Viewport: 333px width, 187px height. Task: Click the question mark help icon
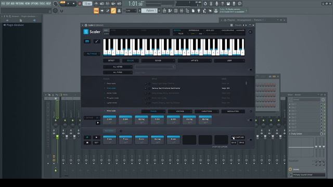pos(222,4)
